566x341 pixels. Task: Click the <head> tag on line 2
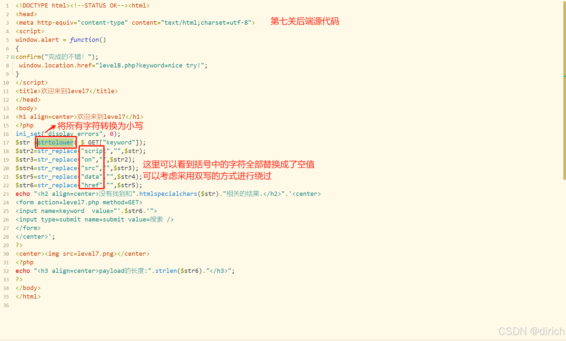(26, 14)
